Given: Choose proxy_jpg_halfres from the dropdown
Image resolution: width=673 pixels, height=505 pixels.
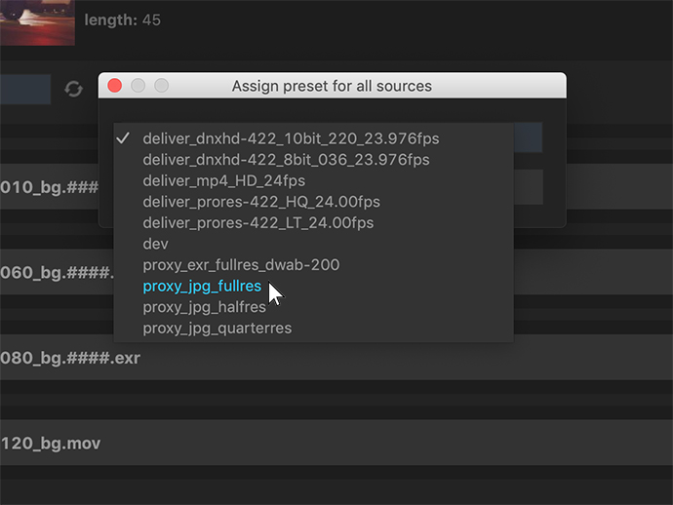Looking at the screenshot, I should [204, 307].
